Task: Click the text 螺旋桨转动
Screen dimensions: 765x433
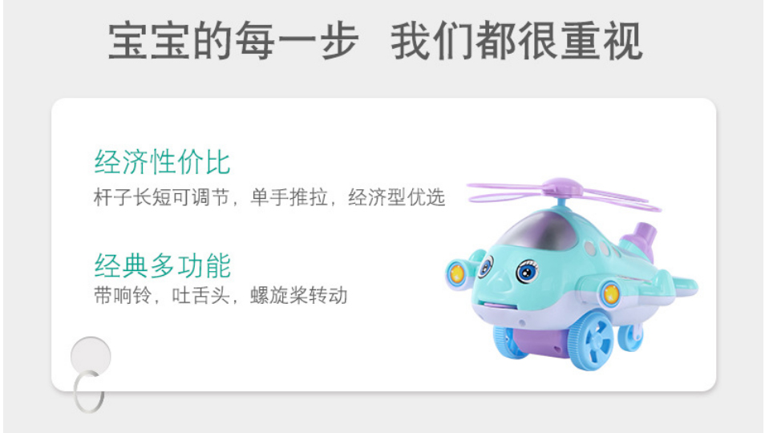Action: coord(298,296)
